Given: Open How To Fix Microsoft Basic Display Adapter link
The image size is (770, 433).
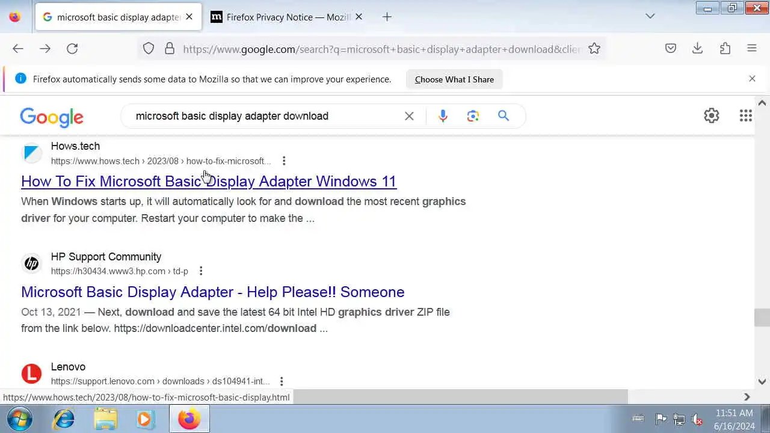Looking at the screenshot, I should [x=209, y=181].
